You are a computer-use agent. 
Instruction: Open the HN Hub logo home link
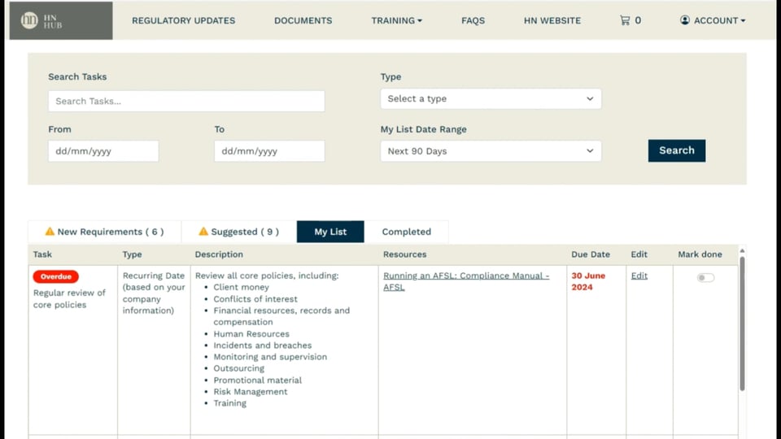(x=61, y=20)
